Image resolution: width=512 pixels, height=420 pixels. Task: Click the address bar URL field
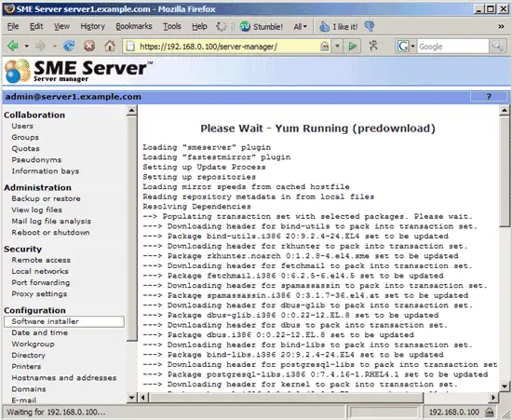tap(227, 47)
